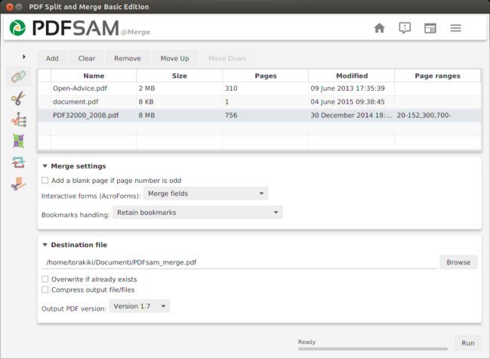Open Split by size tool in sidebar

(x=18, y=184)
